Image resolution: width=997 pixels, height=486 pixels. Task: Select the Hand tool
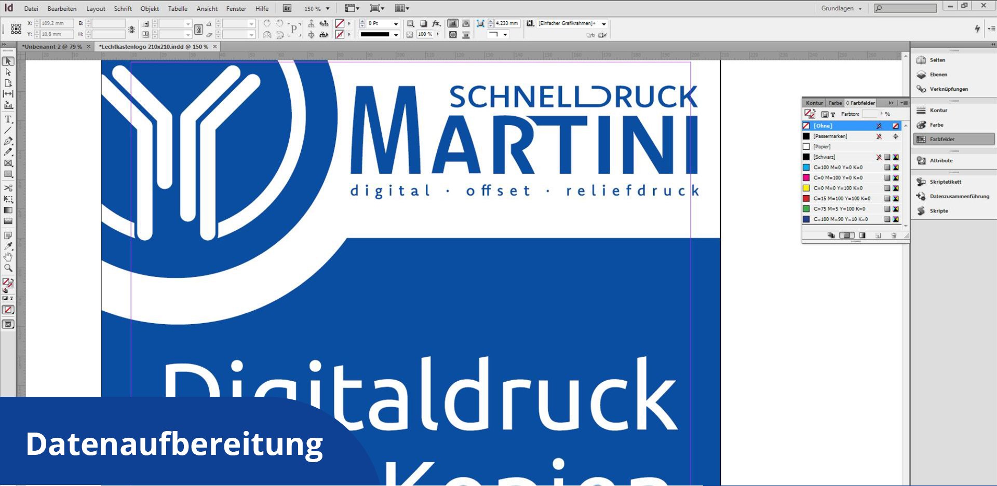coord(8,257)
